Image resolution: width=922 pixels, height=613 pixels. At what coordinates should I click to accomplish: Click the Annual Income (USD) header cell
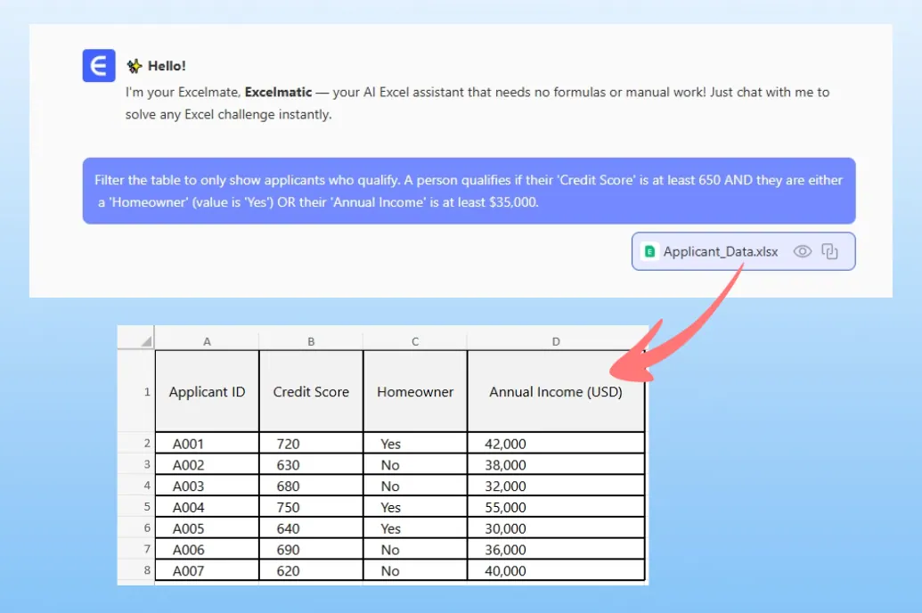556,392
